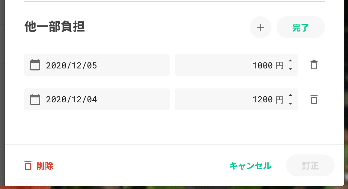Click the 訂正 button

(x=310, y=166)
